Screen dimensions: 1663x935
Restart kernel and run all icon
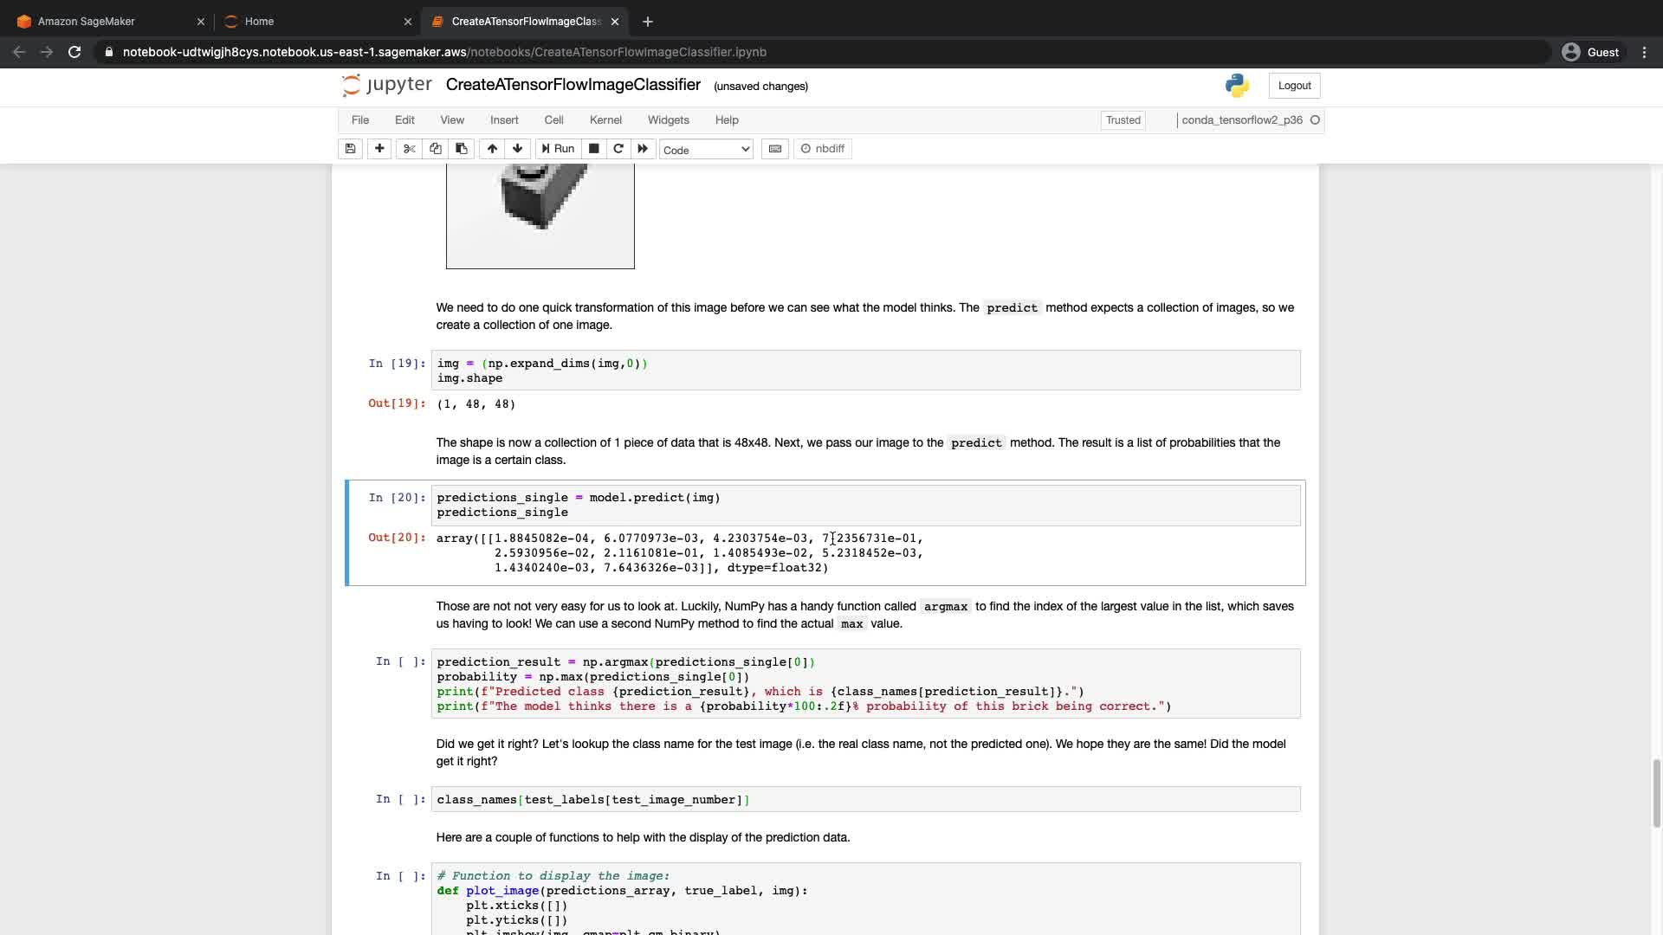pyautogui.click(x=643, y=149)
